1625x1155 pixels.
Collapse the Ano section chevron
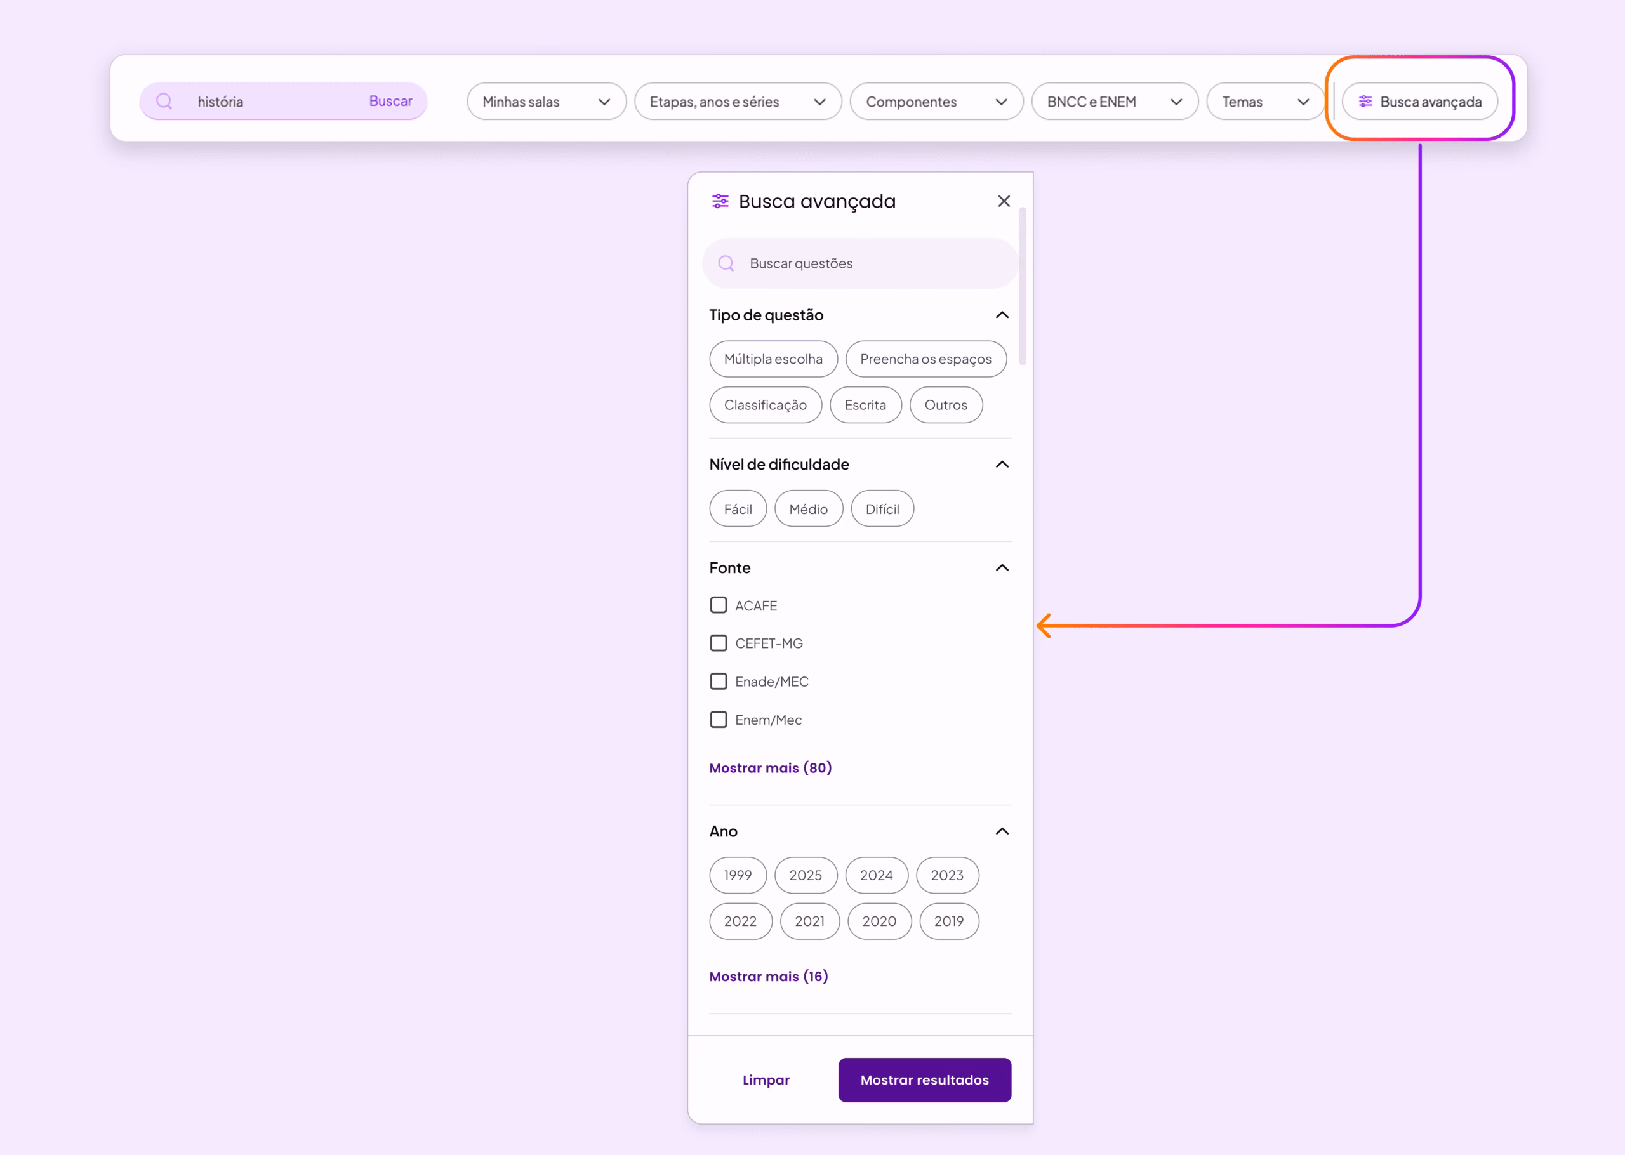1002,831
